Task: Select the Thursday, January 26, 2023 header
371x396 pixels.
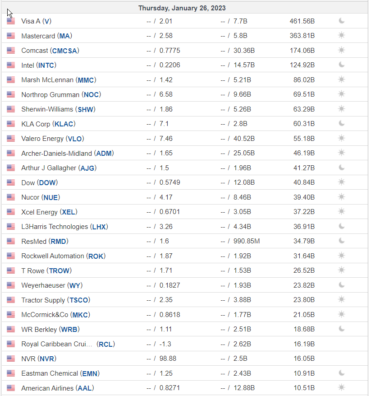Action: [182, 8]
